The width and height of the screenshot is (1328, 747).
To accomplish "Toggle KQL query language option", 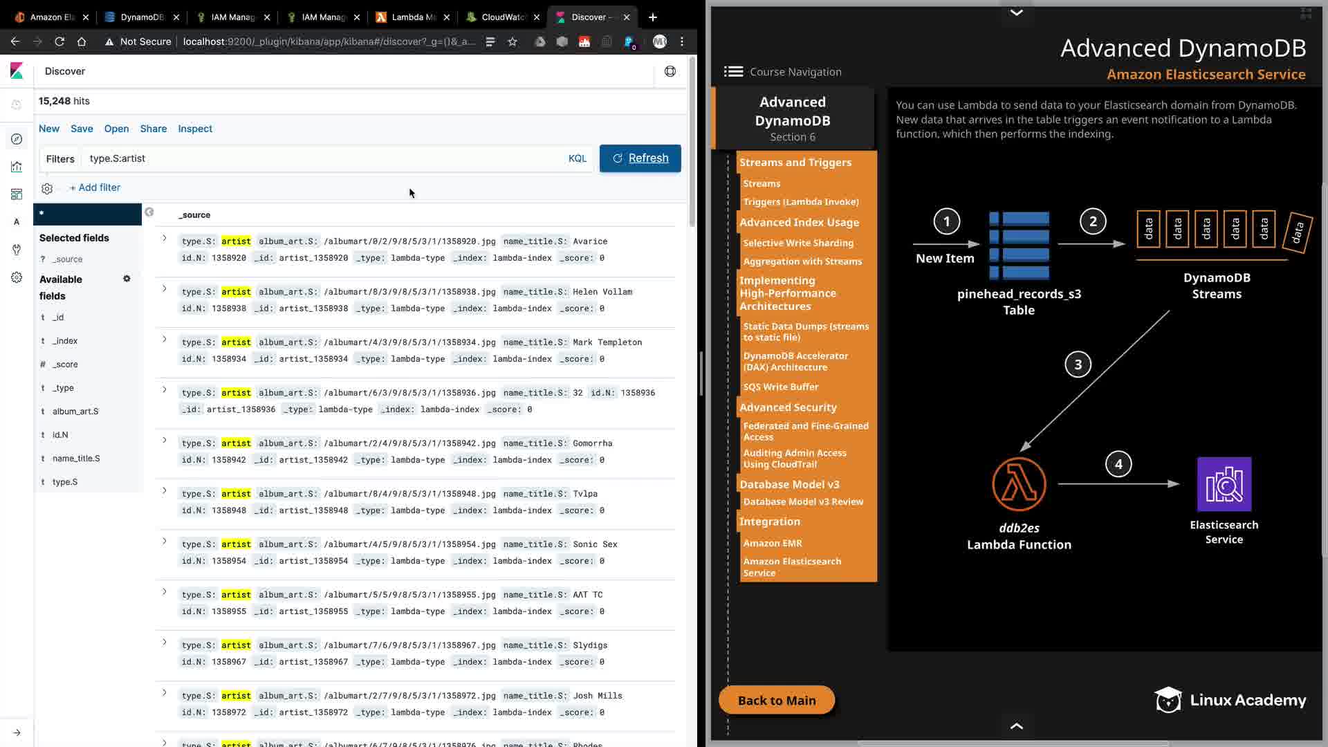I will (577, 158).
